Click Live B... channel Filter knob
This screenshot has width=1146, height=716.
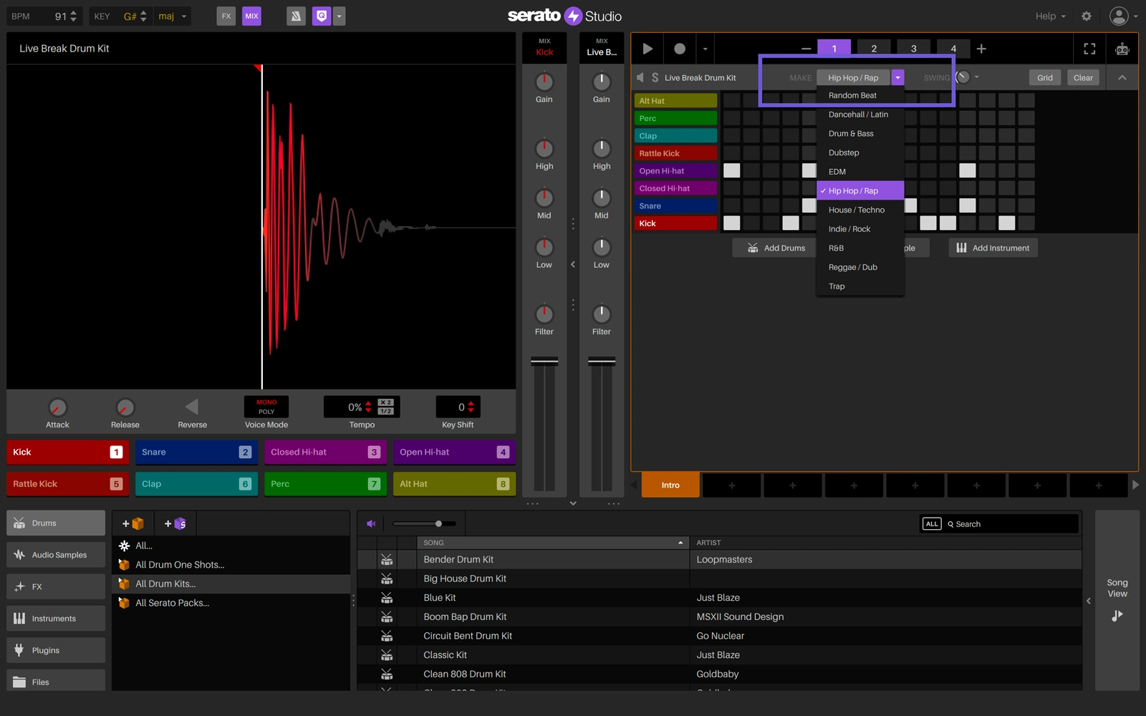(x=602, y=314)
